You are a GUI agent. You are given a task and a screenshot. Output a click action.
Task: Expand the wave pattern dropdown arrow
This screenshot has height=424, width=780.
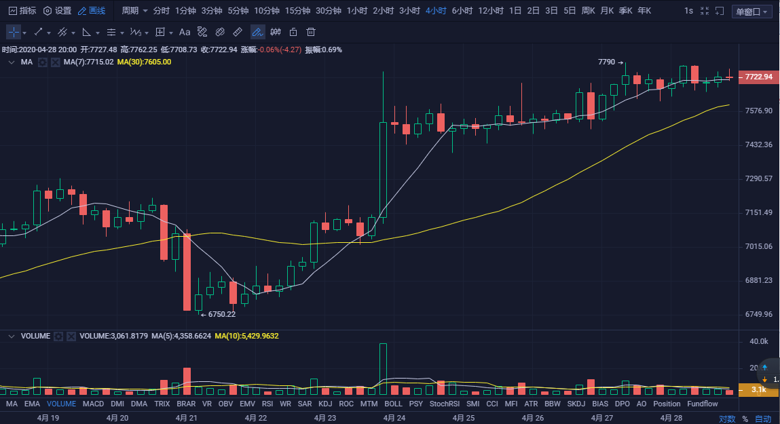pyautogui.click(x=146, y=33)
